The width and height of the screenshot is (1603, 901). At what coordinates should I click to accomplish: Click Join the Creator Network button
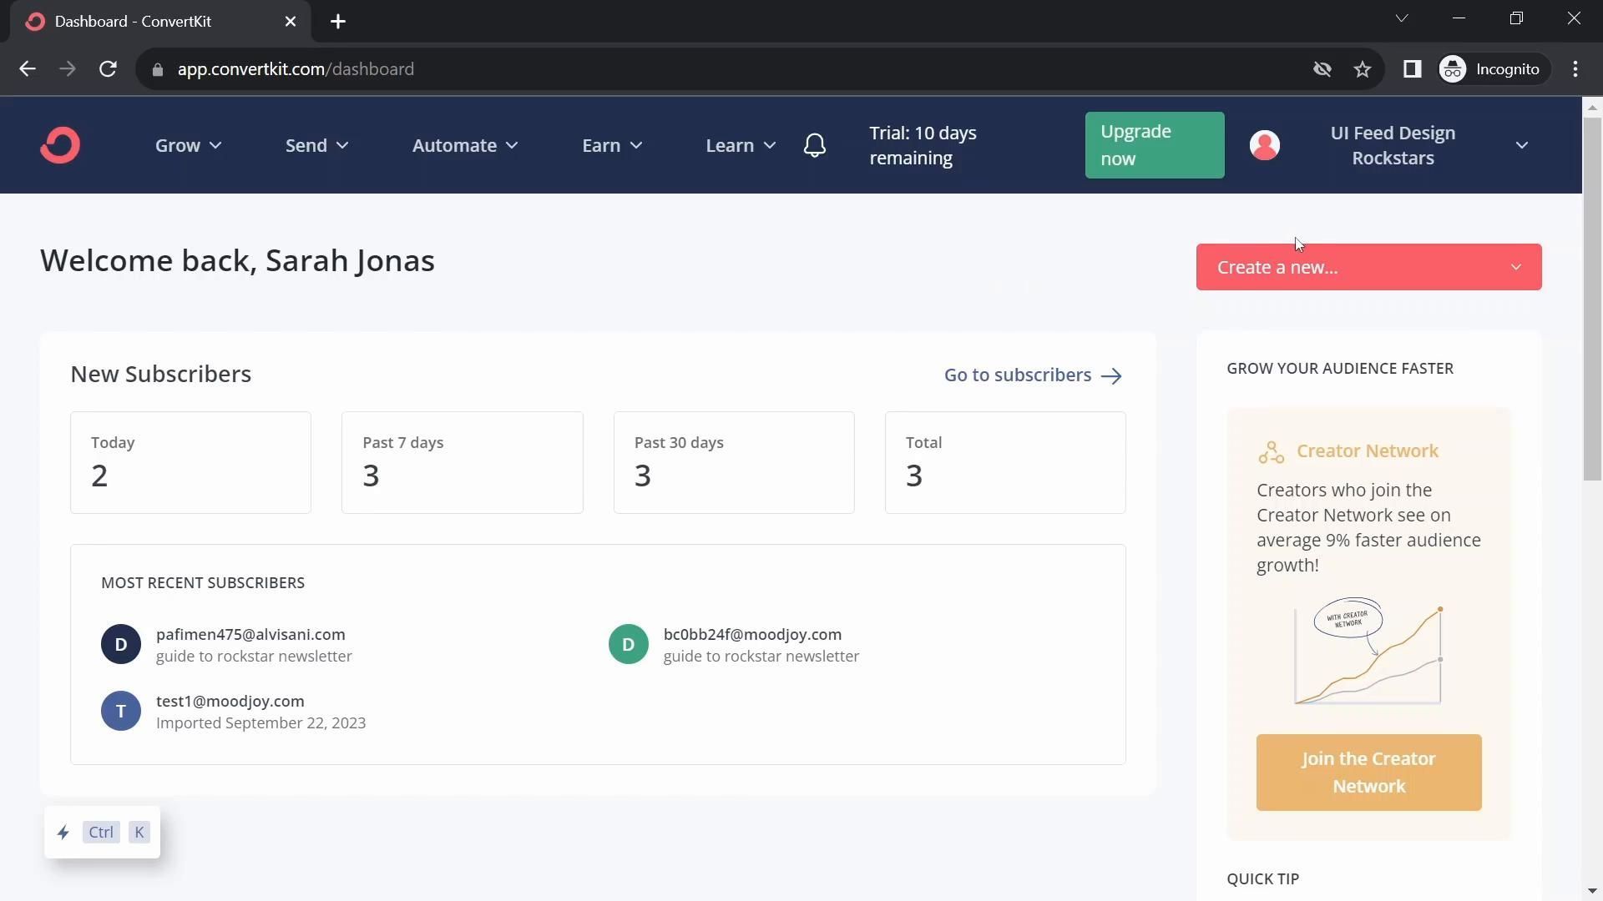pyautogui.click(x=1368, y=772)
